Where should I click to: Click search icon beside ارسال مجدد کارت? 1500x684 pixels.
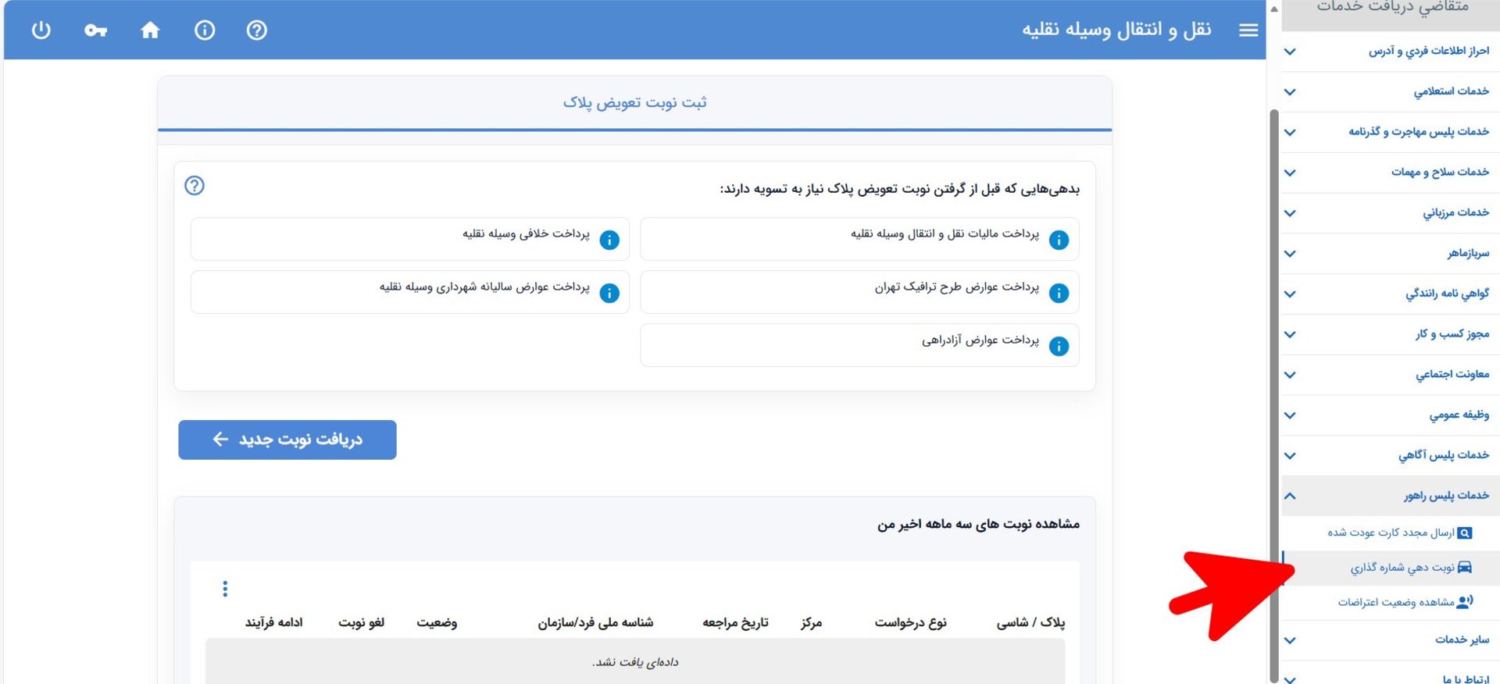click(1465, 533)
